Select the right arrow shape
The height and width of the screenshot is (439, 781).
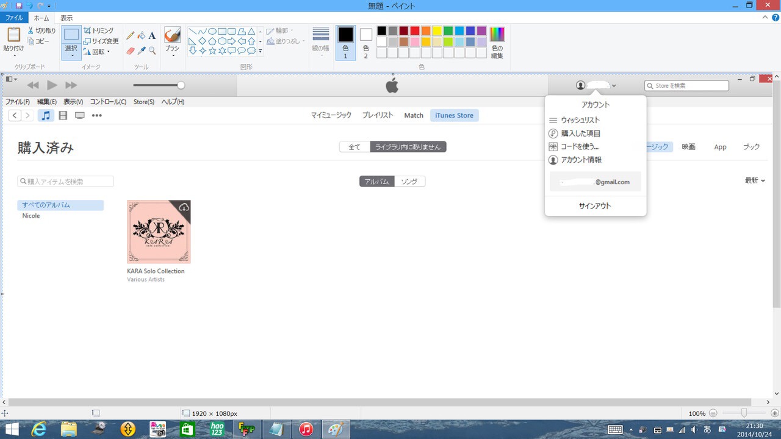(x=232, y=41)
